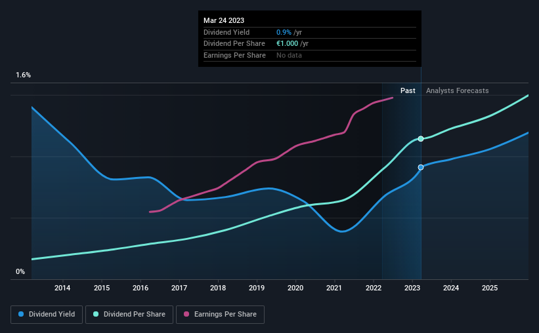The width and height of the screenshot is (539, 333).
Task: Click the 2014 x-axis label
Action: coord(62,288)
